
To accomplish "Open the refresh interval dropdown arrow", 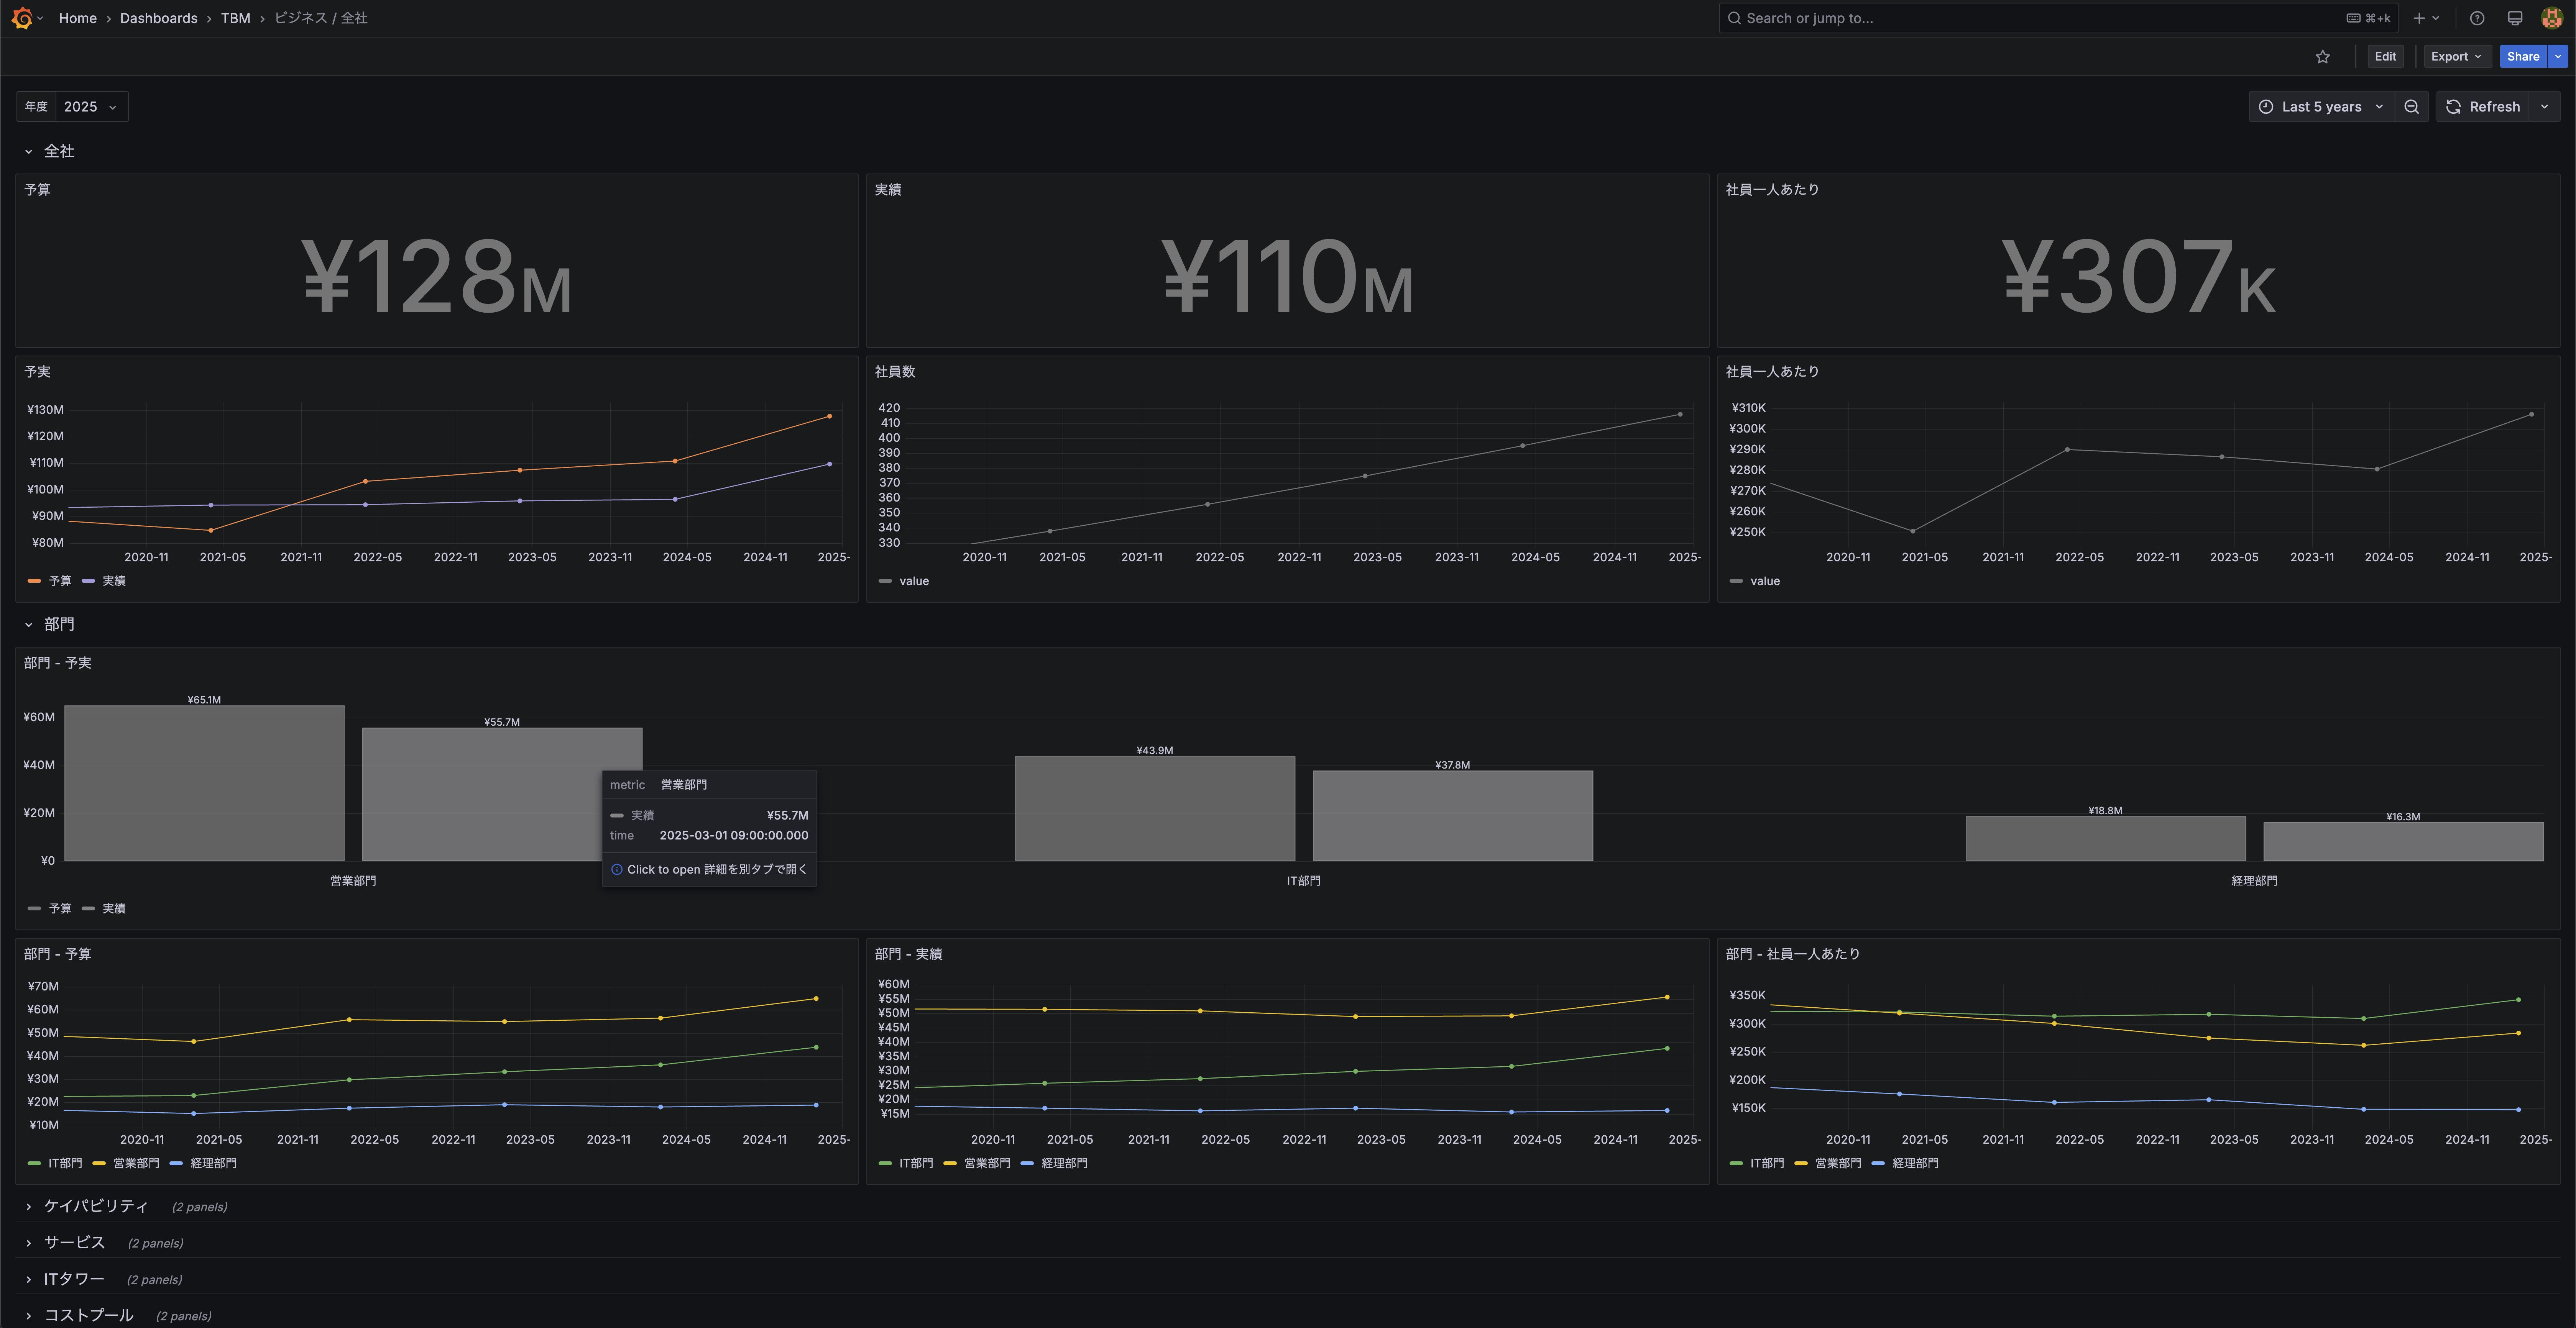I will (2544, 107).
